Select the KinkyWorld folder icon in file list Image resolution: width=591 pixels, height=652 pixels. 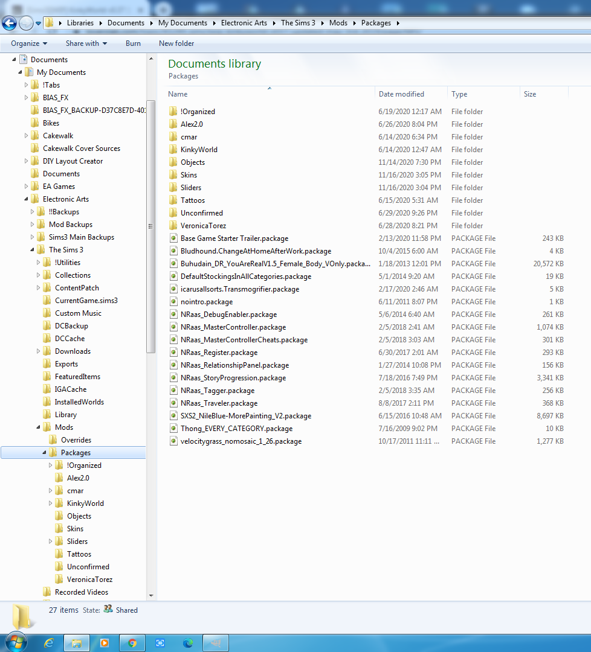(173, 150)
